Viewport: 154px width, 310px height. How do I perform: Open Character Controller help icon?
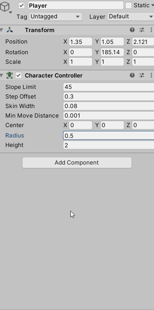pos(132,75)
